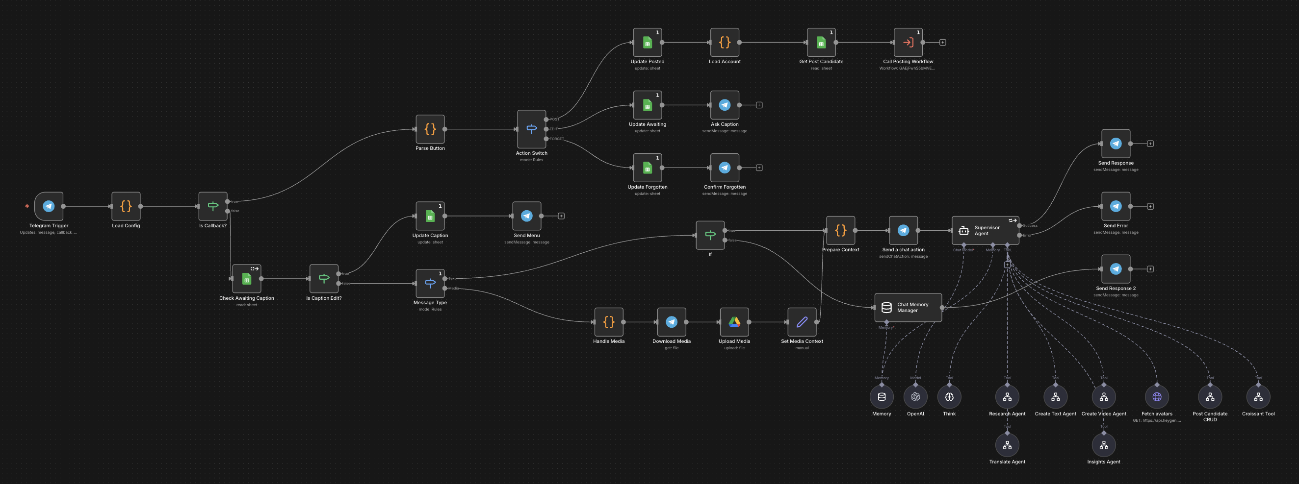Image resolution: width=1299 pixels, height=484 pixels.
Task: Select the Fetch avatars HTTP tool
Action: (x=1157, y=396)
